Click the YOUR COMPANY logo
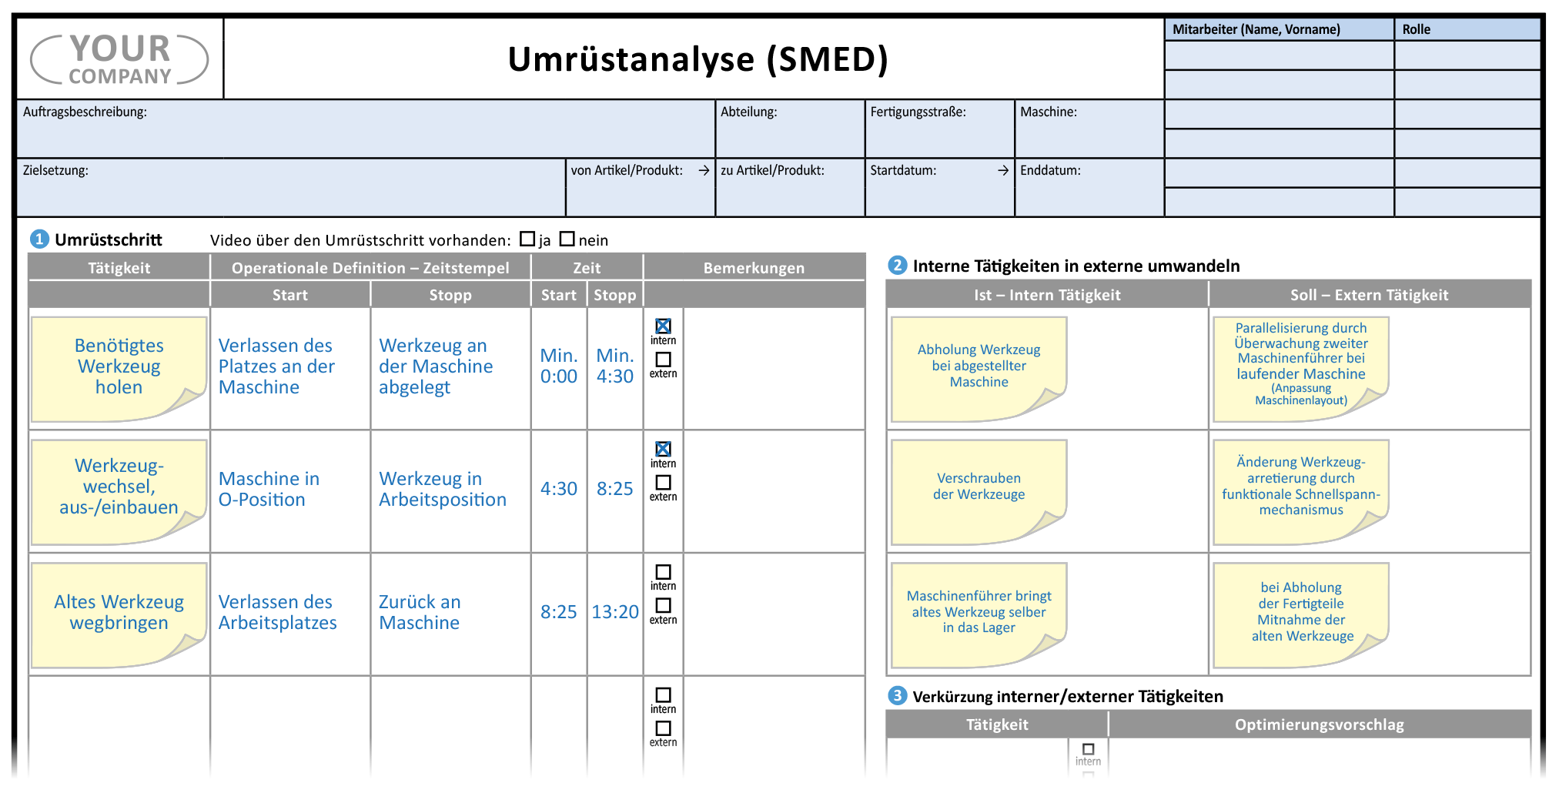1559x803 pixels. point(119,59)
